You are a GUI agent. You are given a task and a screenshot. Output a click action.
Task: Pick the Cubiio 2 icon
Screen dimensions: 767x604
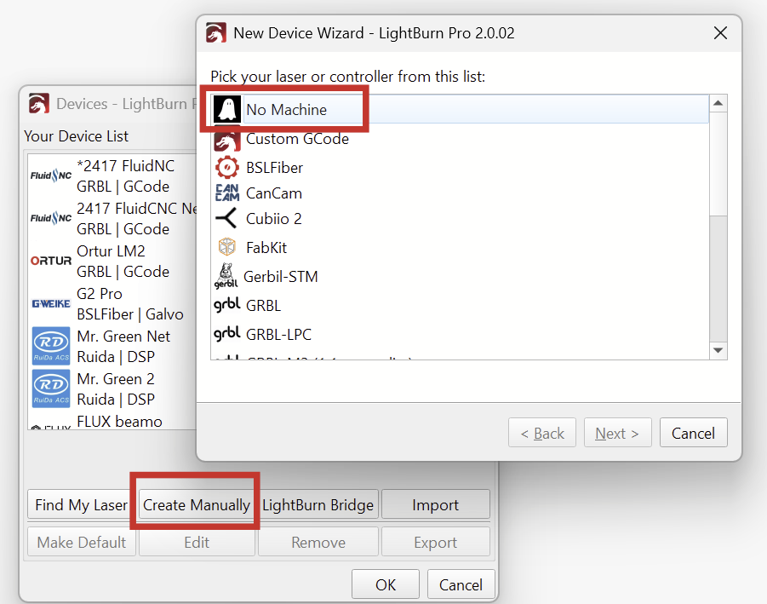point(226,219)
